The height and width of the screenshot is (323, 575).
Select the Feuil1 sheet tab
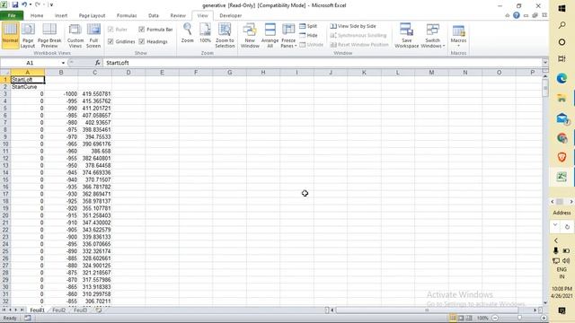tap(37, 310)
